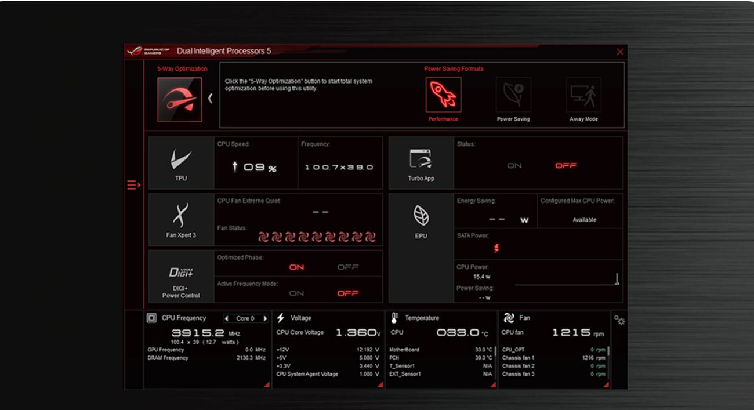Turn Turbo App status ON

pos(514,166)
